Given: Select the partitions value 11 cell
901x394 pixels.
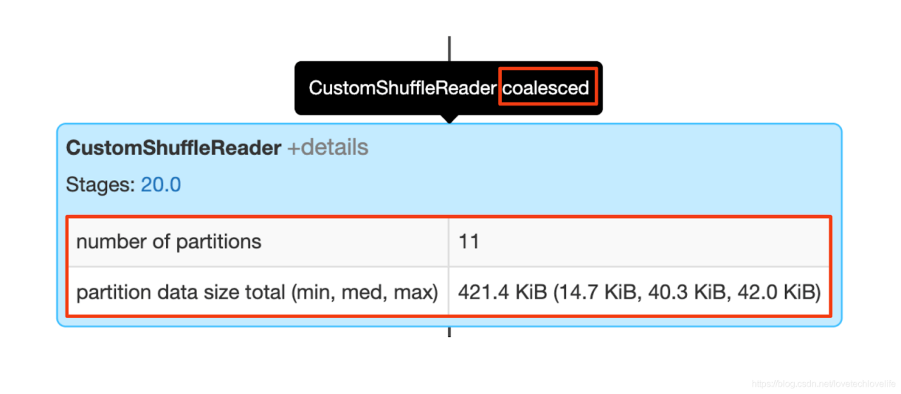Looking at the screenshot, I should (x=469, y=242).
